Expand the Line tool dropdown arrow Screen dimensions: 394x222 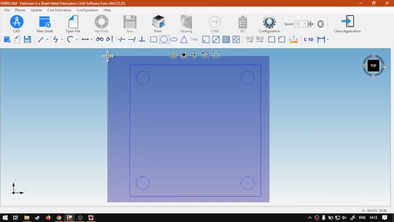(47, 39)
